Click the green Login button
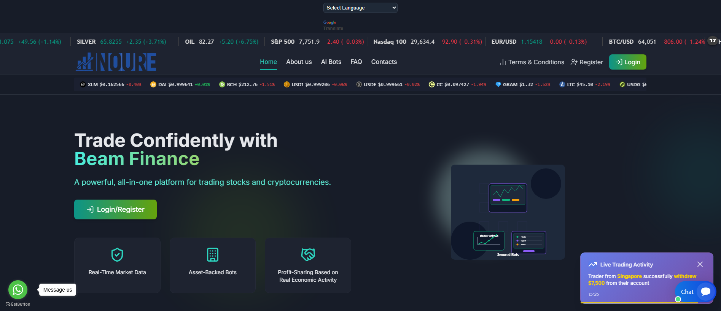This screenshot has width=721, height=311. (x=628, y=62)
